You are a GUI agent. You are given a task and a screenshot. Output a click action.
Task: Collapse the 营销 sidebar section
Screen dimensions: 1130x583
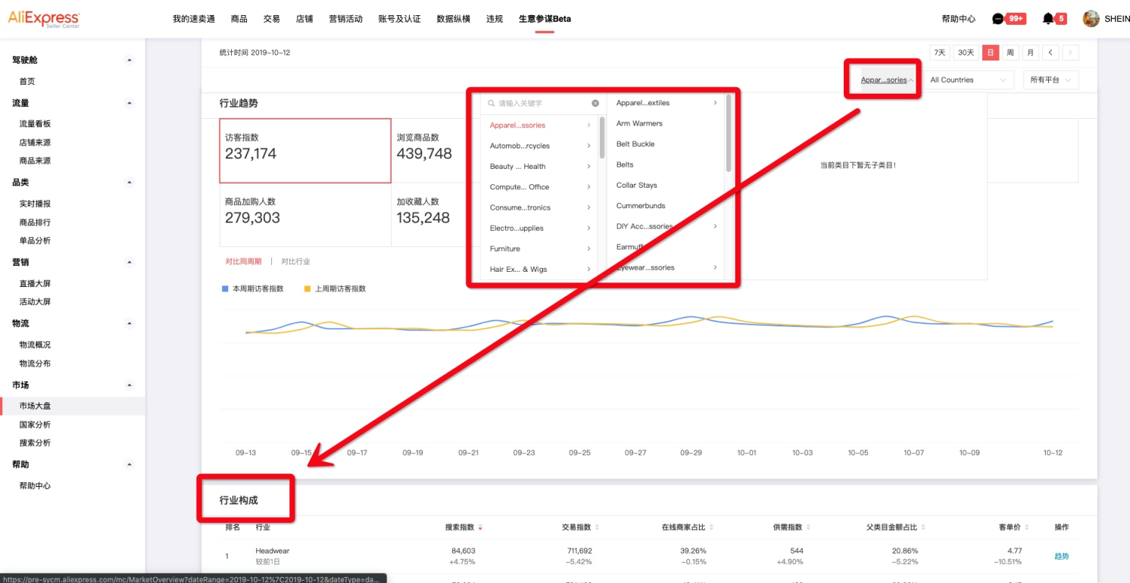tap(130, 262)
